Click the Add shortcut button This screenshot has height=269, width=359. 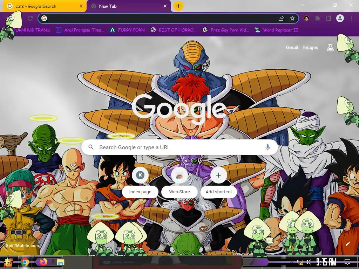click(x=219, y=183)
